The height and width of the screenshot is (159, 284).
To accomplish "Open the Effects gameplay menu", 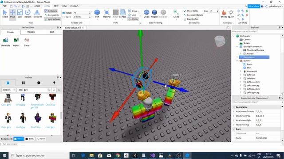I will (224, 14).
